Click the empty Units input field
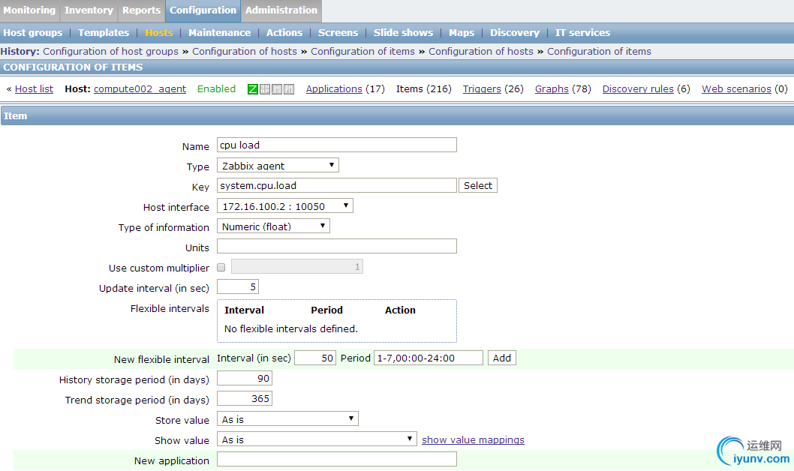Image resolution: width=794 pixels, height=471 pixels. (x=337, y=247)
